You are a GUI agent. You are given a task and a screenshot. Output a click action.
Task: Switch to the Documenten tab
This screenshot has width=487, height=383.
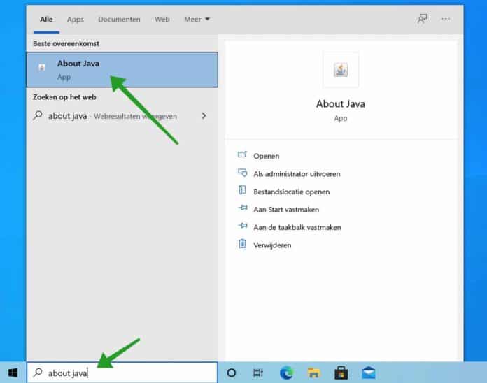119,20
